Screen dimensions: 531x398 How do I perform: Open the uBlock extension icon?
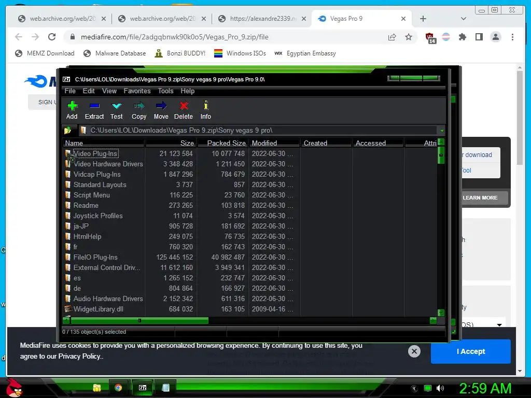pos(430,37)
